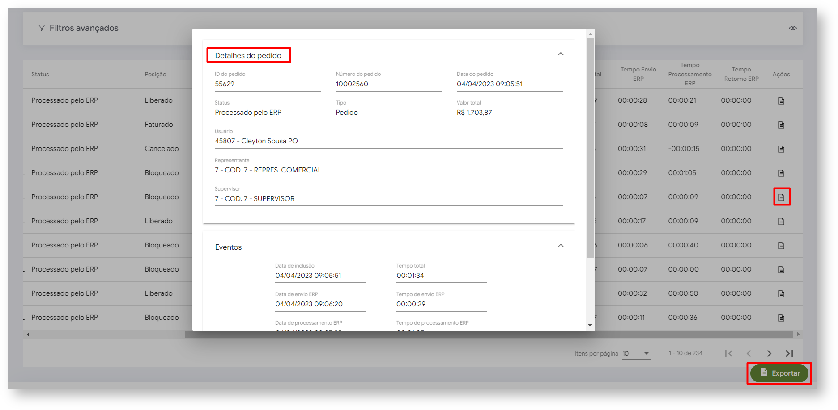Go to the next page of results
838x410 pixels.
pos(769,353)
